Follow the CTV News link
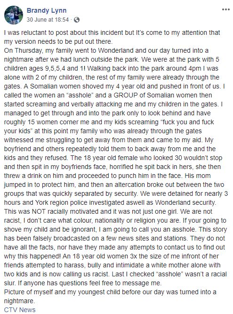The height and width of the screenshot is (314, 233). (20, 310)
